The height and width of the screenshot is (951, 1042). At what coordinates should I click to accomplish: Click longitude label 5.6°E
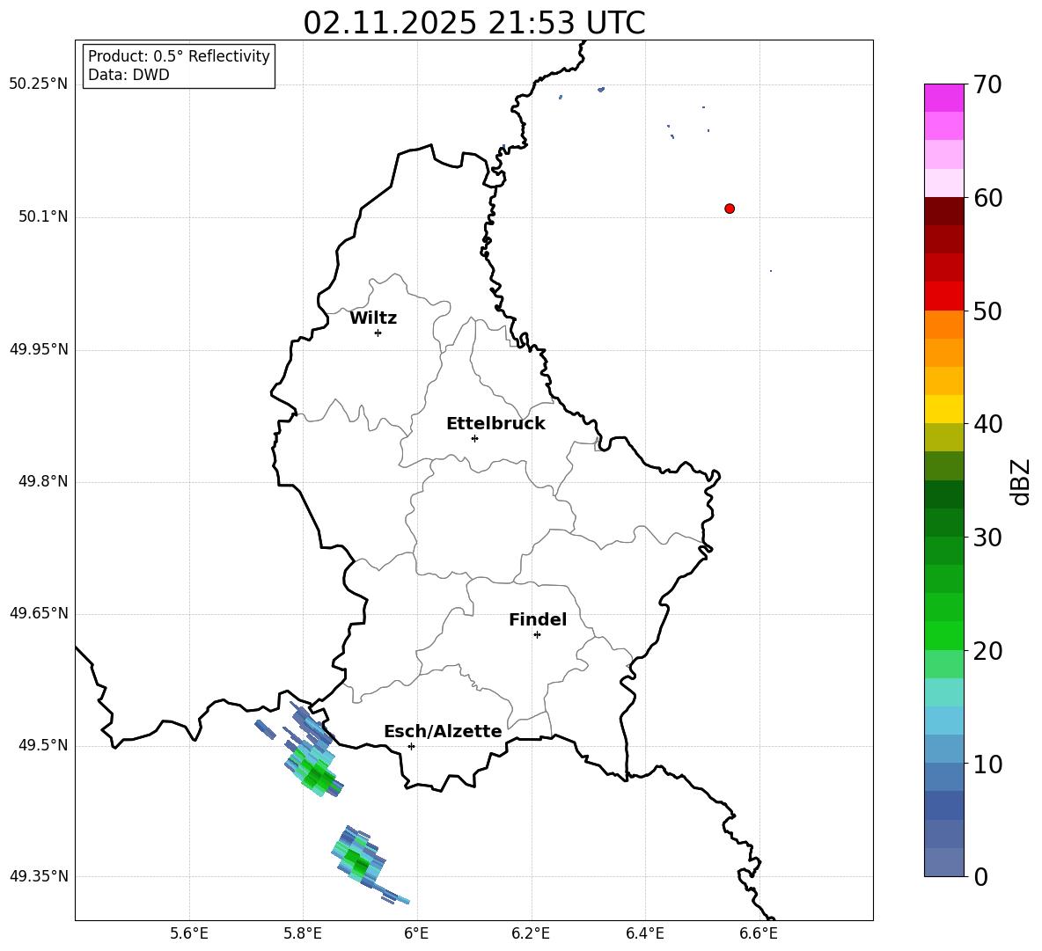189,933
